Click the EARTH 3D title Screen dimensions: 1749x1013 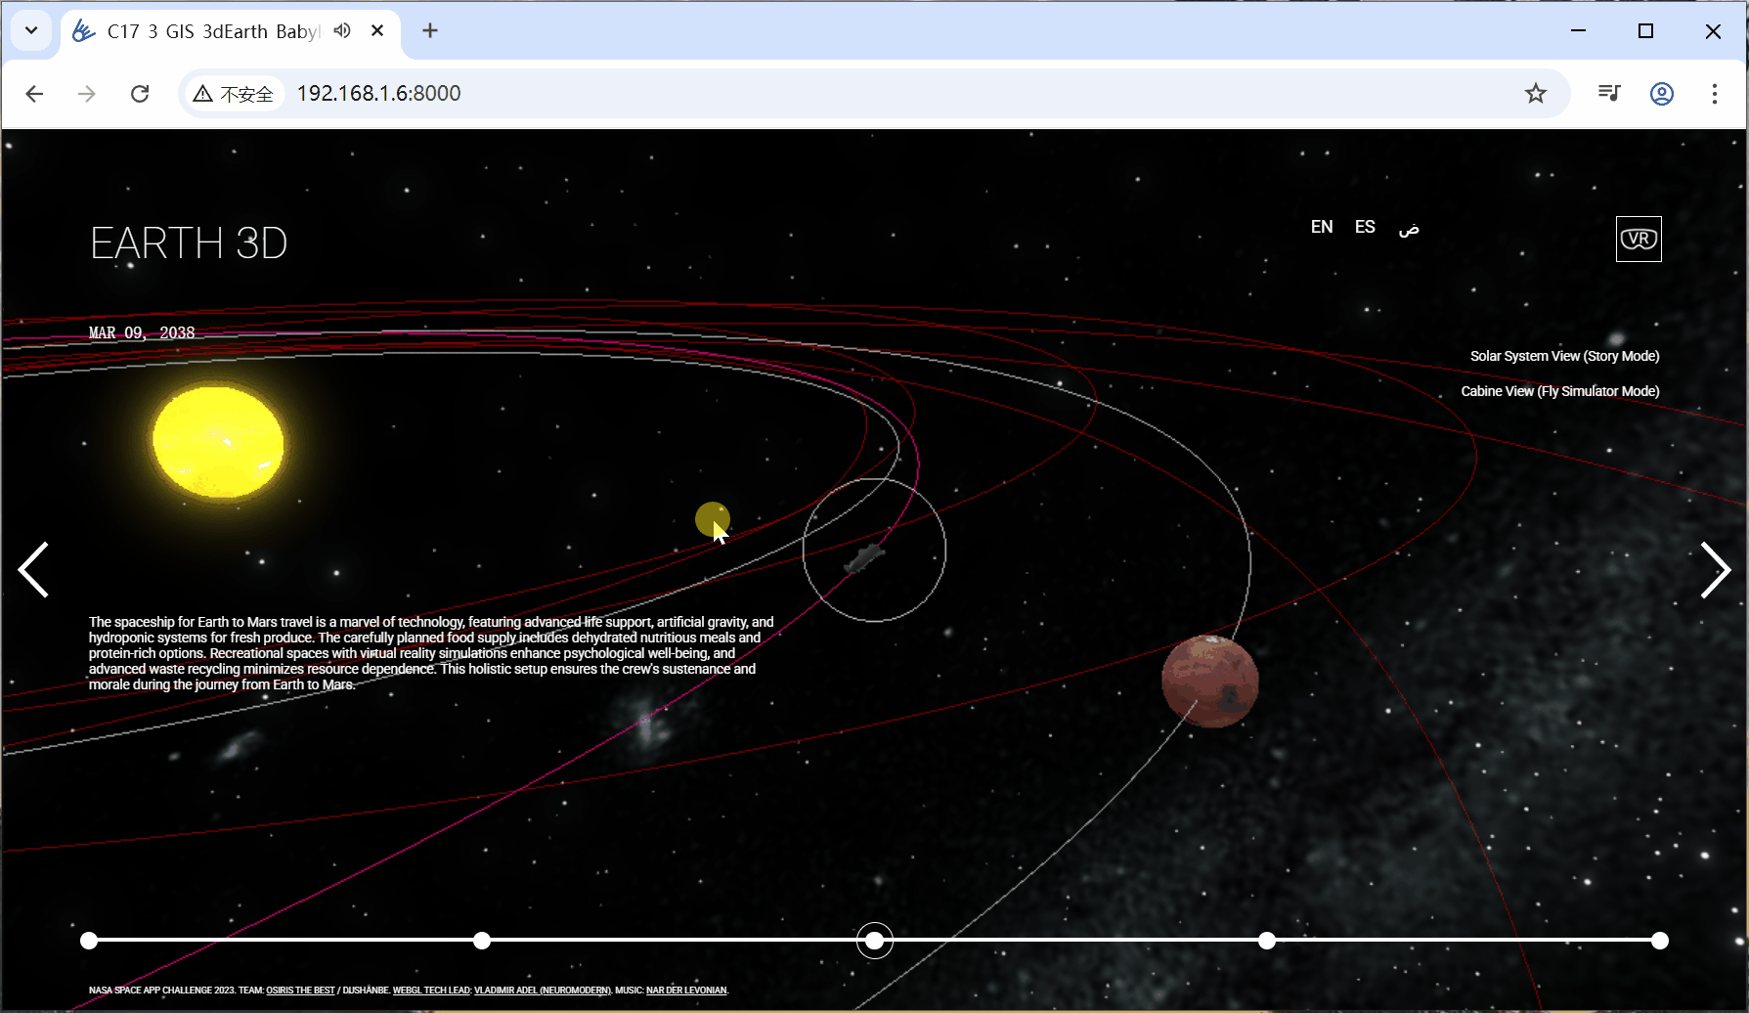[189, 242]
